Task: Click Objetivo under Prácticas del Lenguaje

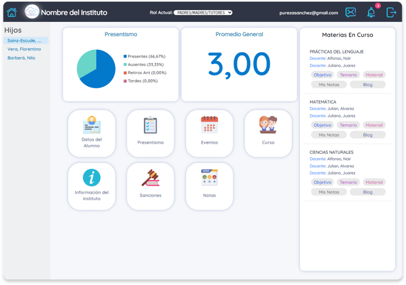Action: tap(322, 75)
